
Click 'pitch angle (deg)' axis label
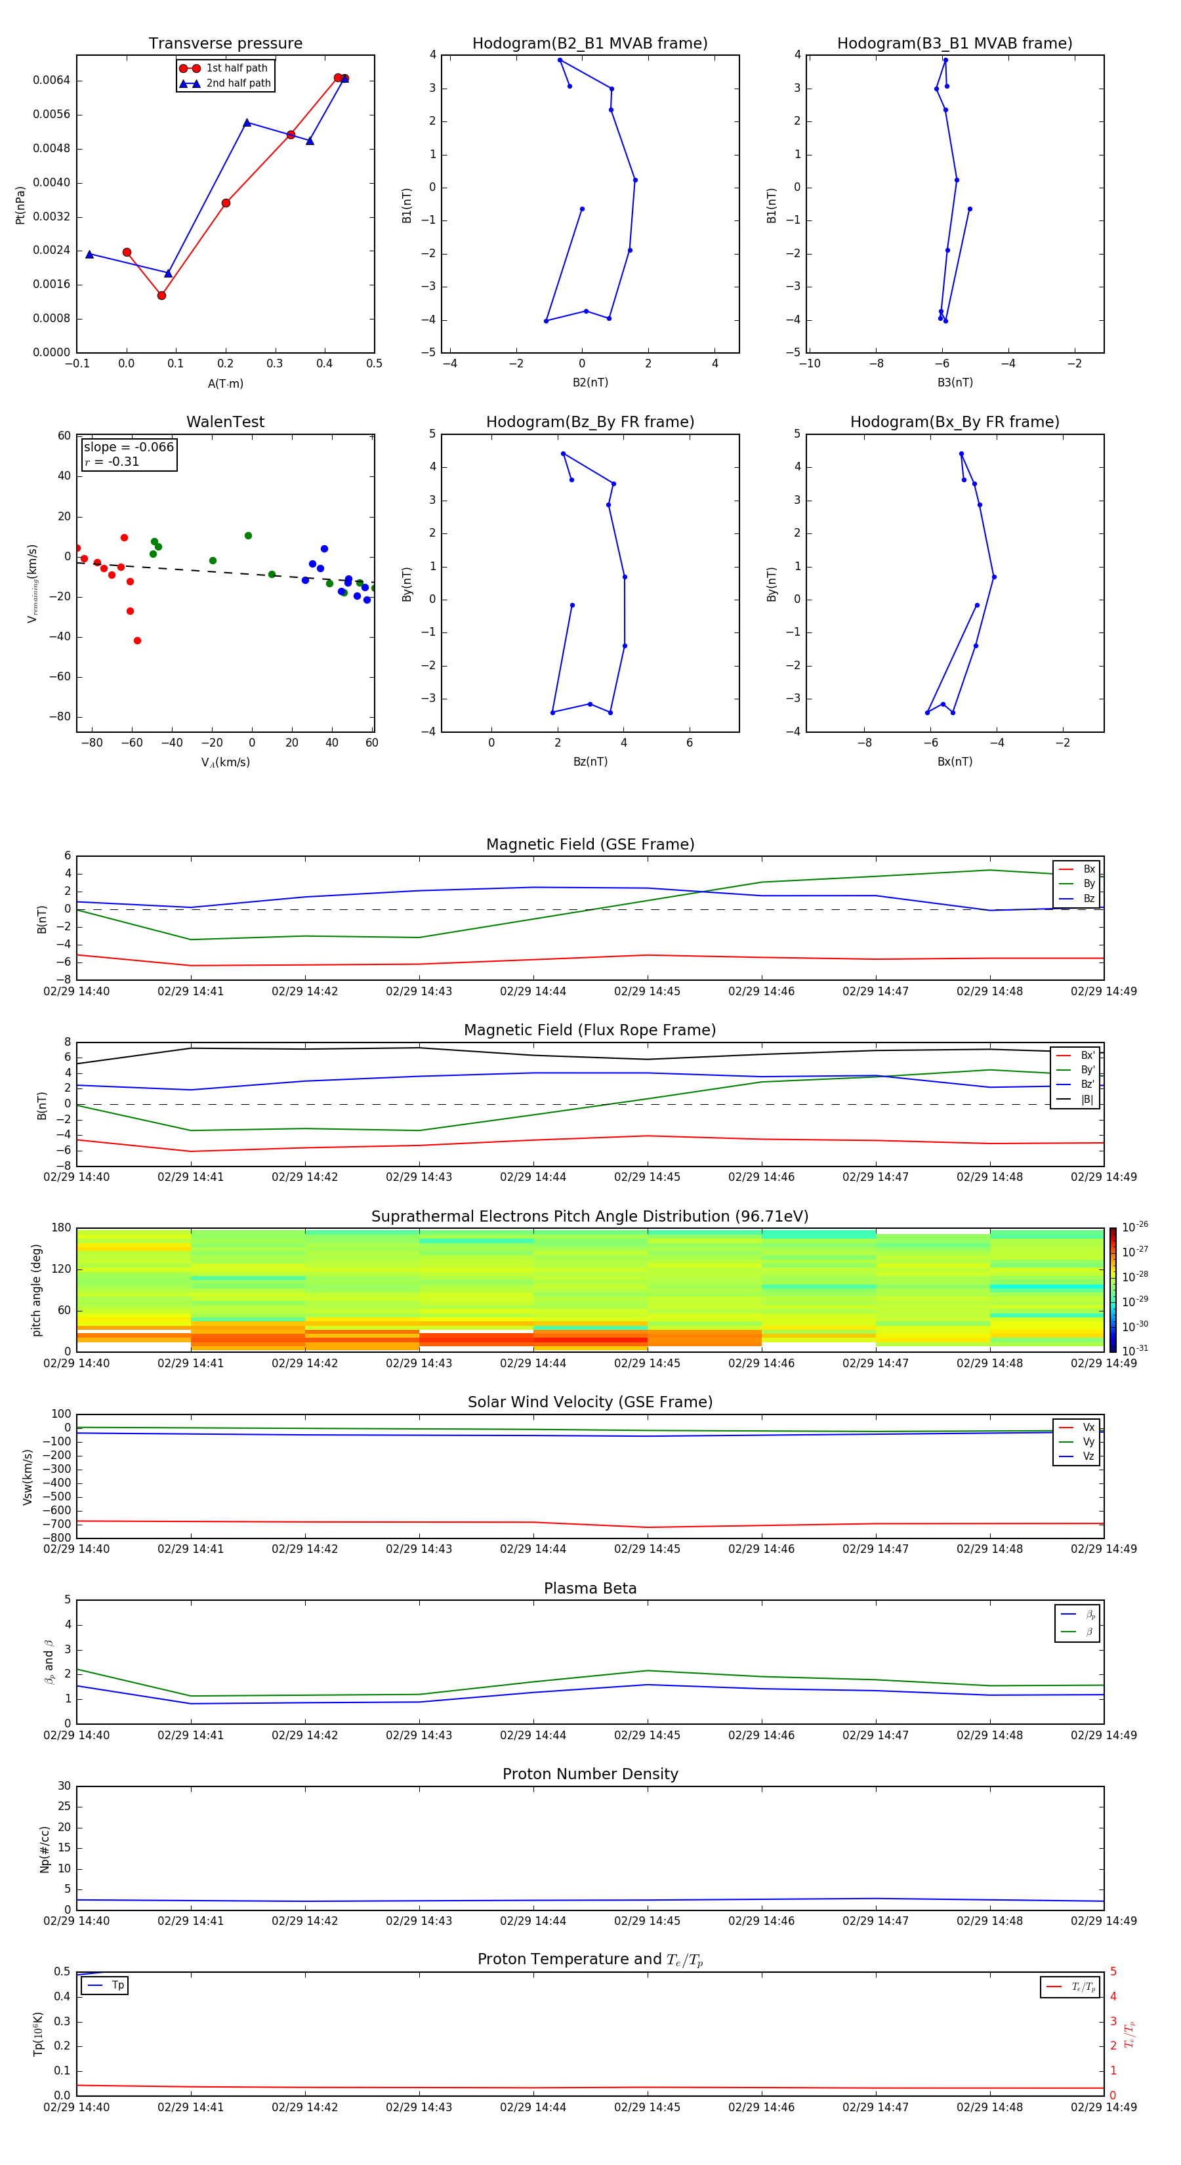pos(36,1290)
